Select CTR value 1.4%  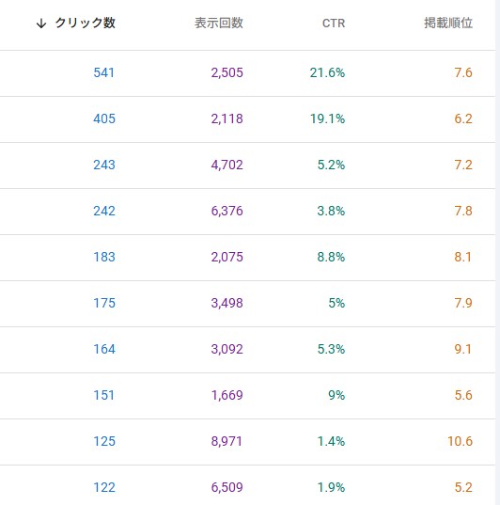tap(331, 441)
